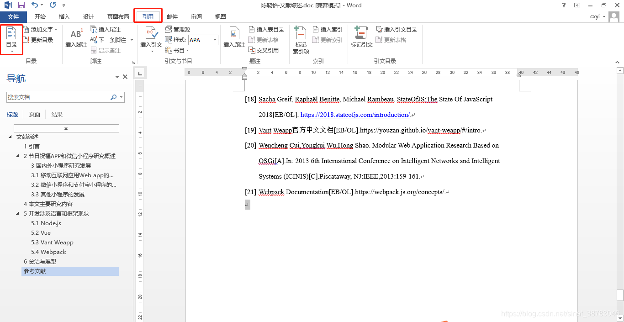Switch to 页面布局 ribbon tab
The width and height of the screenshot is (624, 322).
pos(118,16)
